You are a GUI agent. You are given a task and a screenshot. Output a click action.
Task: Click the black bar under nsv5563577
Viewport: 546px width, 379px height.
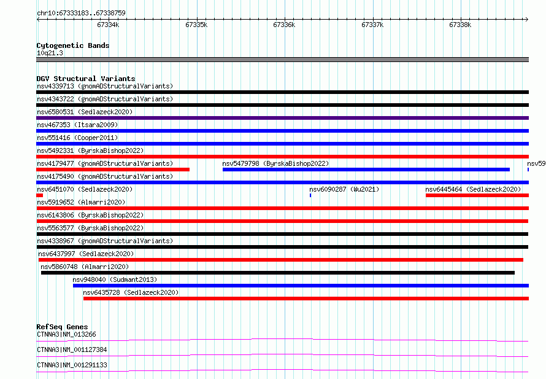tap(282, 234)
